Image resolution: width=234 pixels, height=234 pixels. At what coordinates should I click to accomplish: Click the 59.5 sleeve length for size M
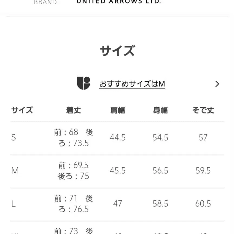click(x=203, y=171)
